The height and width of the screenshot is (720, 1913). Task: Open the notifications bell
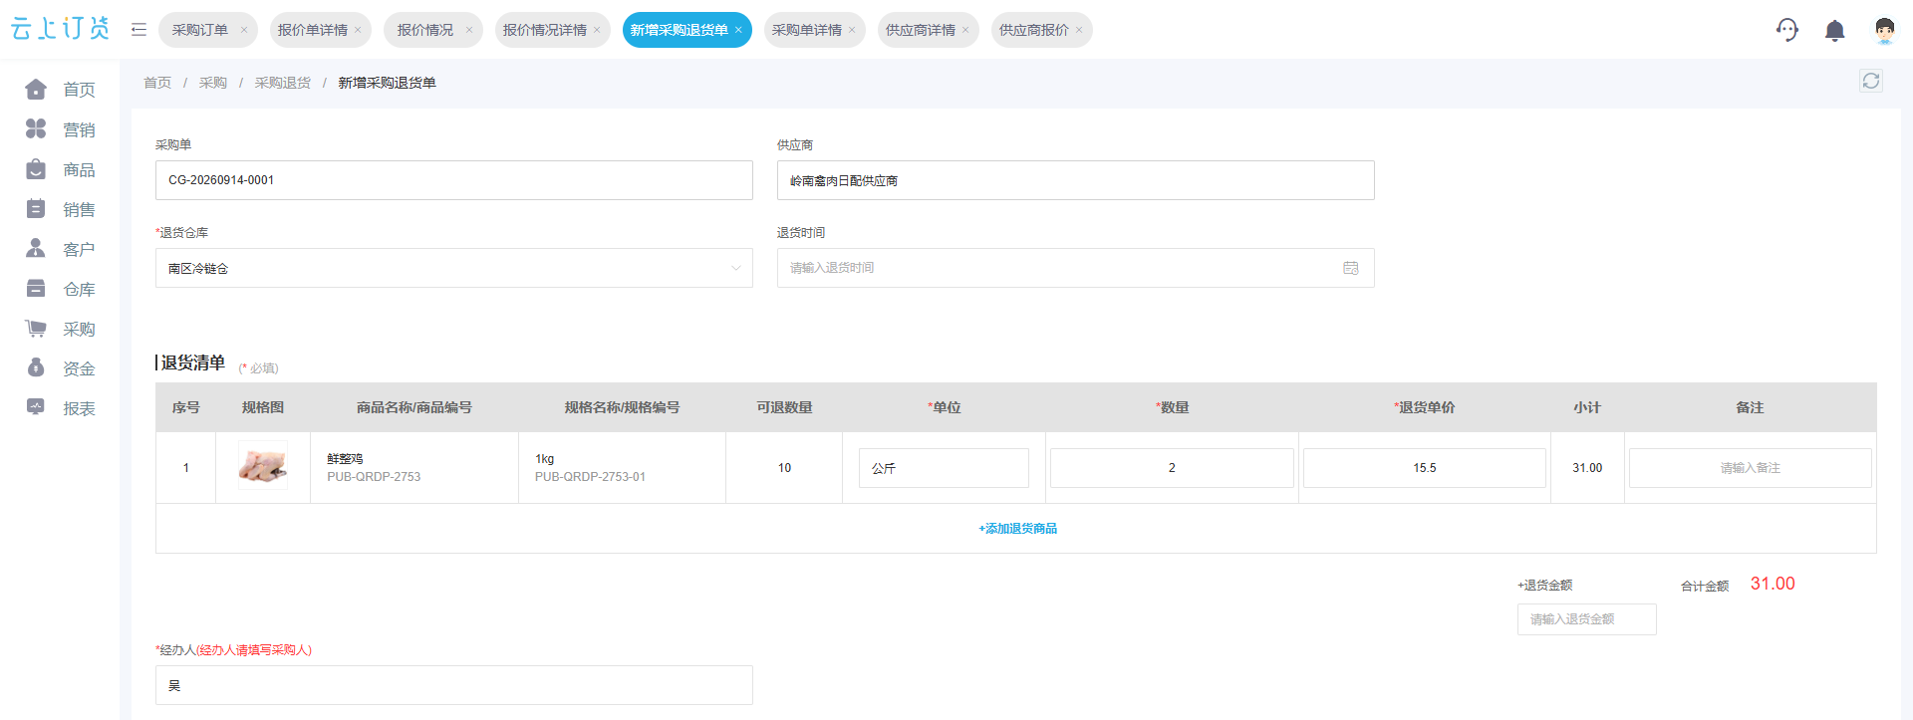click(x=1834, y=31)
